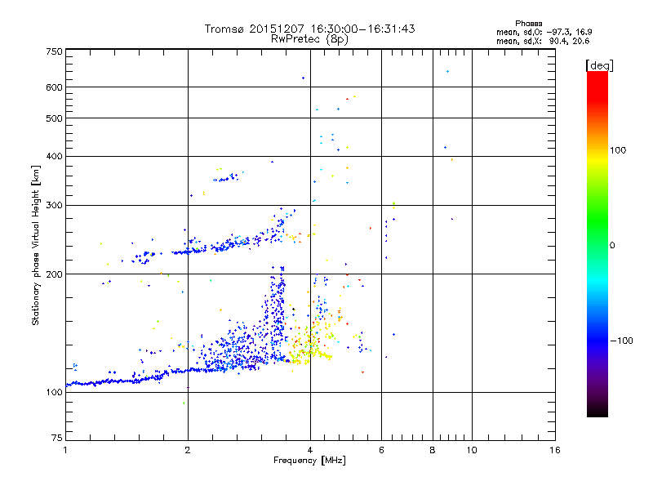Click the colorbar tick label '-100'
Screen dimensions: 653x490
(621, 341)
